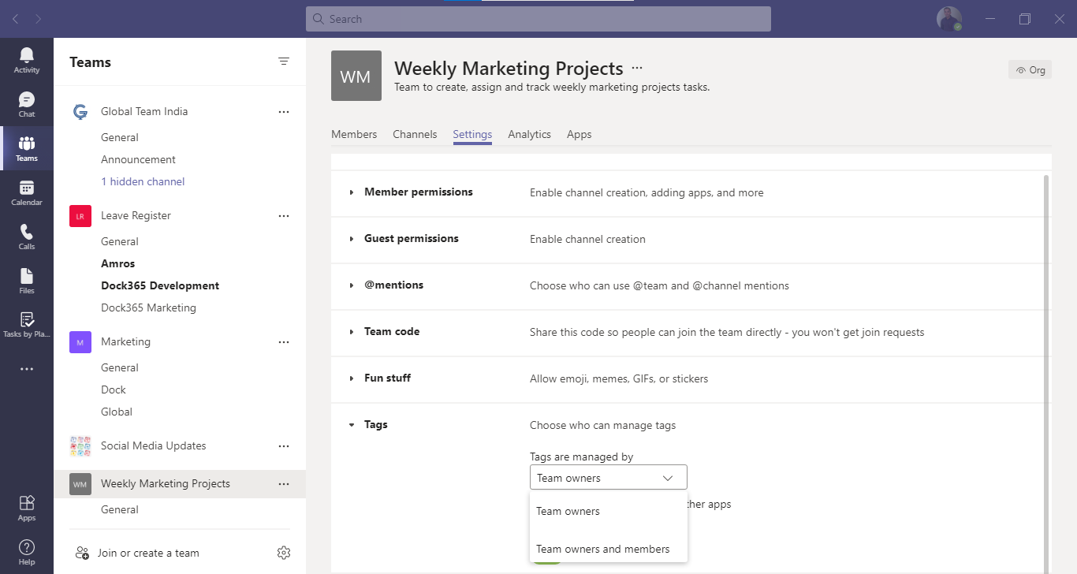Open the Calls section
Image resolution: width=1077 pixels, height=574 pixels.
26,236
